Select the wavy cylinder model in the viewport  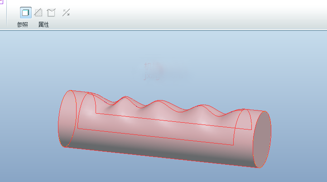tap(164, 129)
